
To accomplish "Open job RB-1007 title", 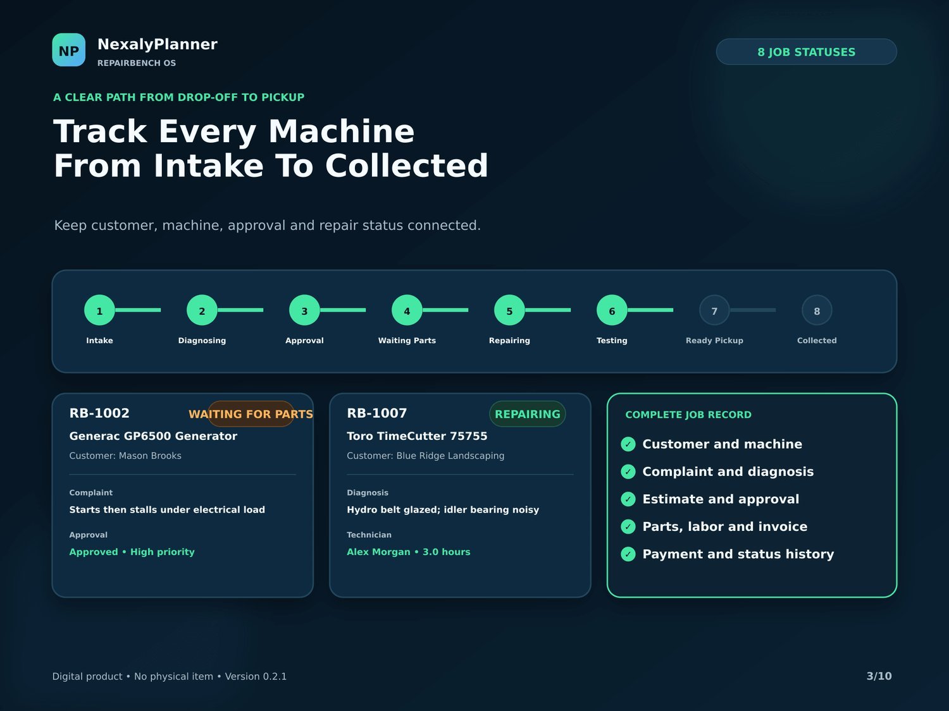I will (377, 413).
